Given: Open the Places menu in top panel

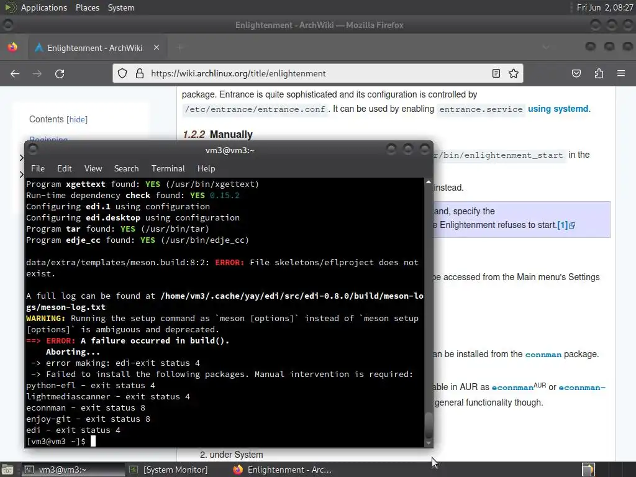Looking at the screenshot, I should pos(87,7).
